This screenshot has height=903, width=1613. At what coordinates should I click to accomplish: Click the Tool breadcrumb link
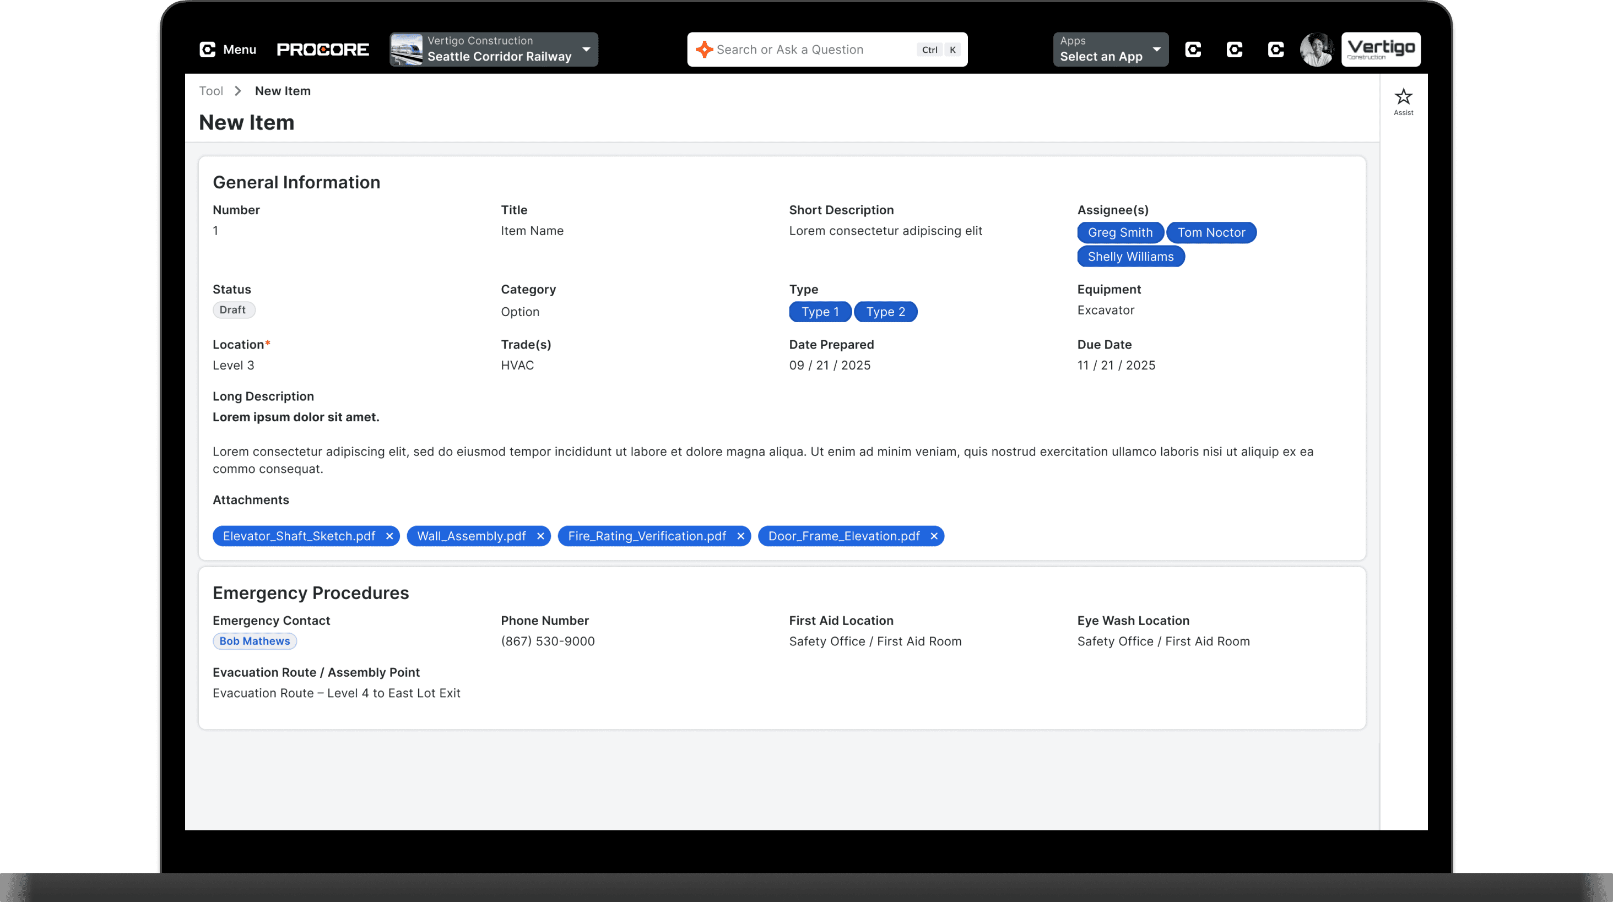click(x=211, y=91)
